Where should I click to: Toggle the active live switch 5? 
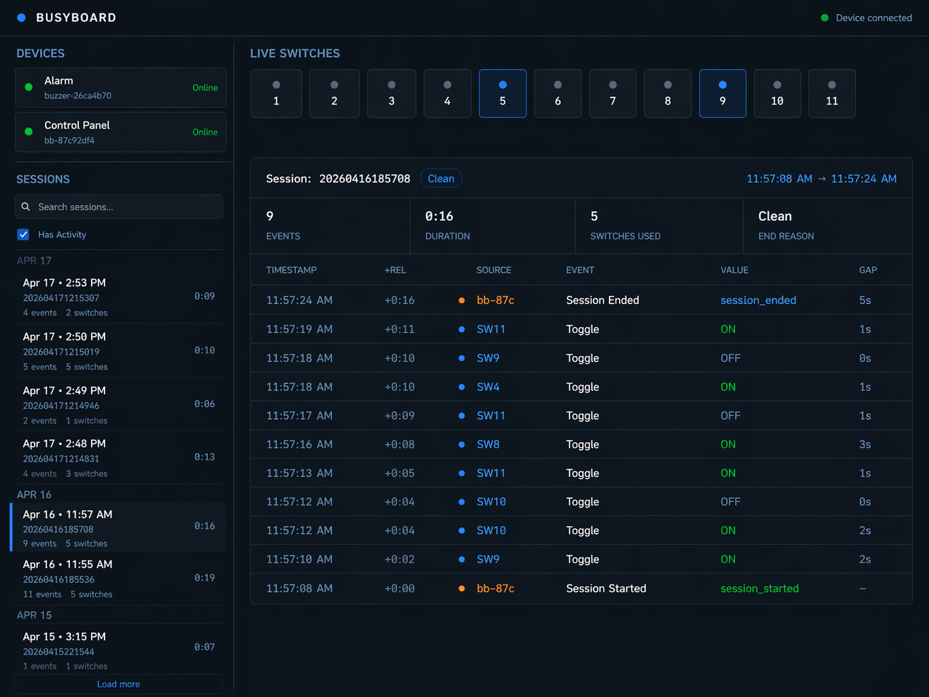(x=503, y=94)
